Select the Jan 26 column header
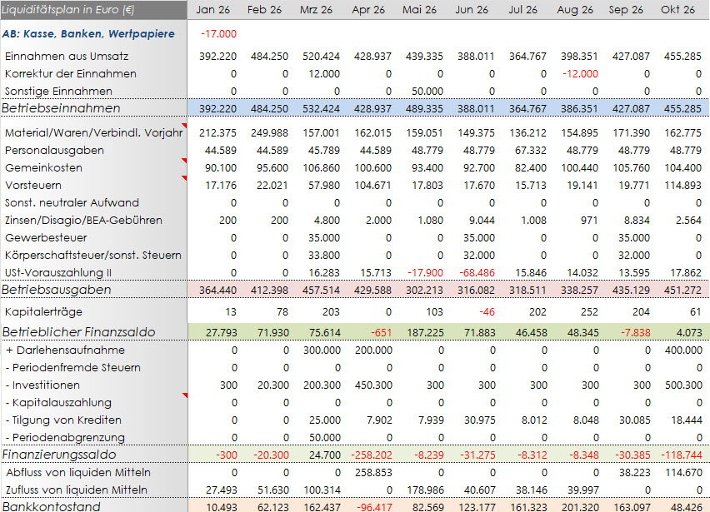710x512 pixels. coord(213,10)
